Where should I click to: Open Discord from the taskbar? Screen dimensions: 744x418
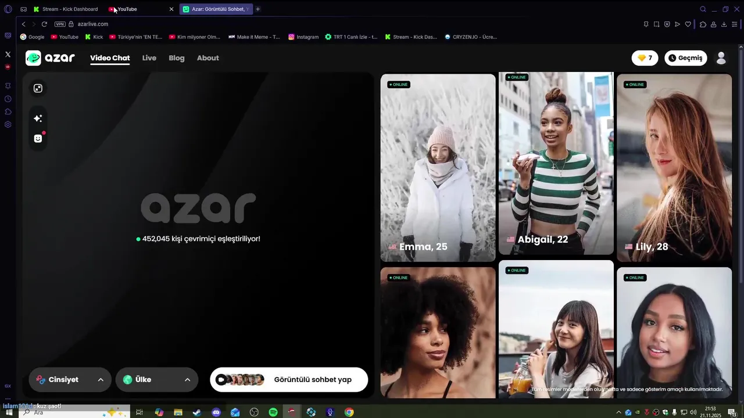click(216, 412)
